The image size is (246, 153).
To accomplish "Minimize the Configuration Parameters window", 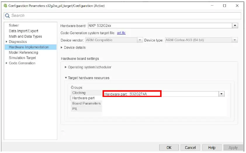I will click(x=212, y=6).
